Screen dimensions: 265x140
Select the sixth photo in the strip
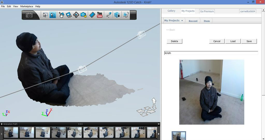(x=90, y=132)
